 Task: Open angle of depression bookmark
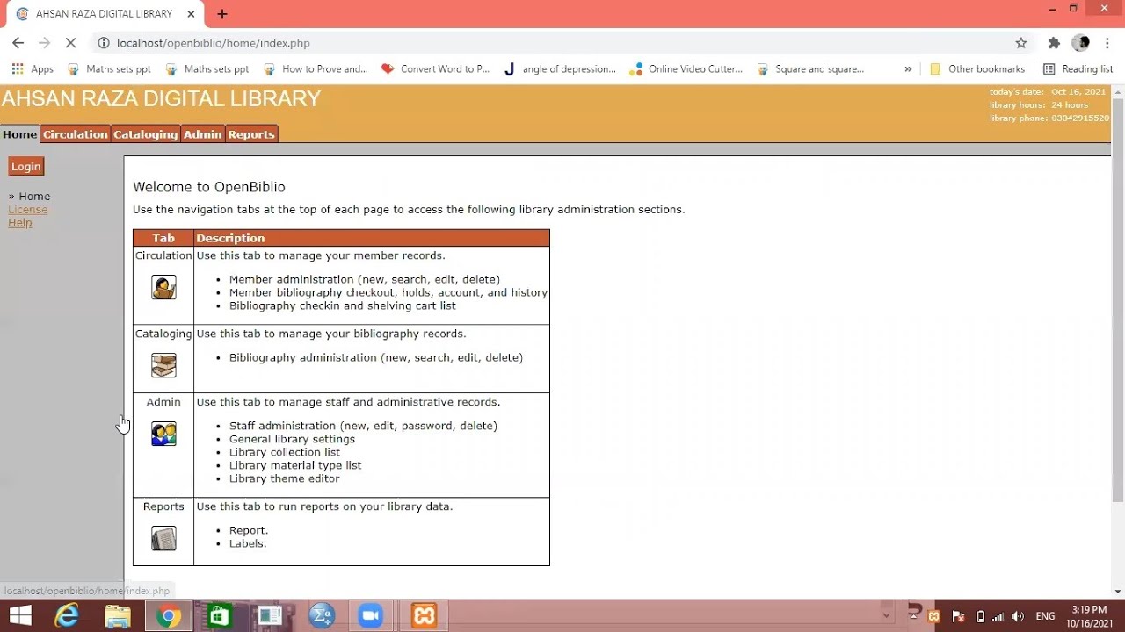point(559,68)
